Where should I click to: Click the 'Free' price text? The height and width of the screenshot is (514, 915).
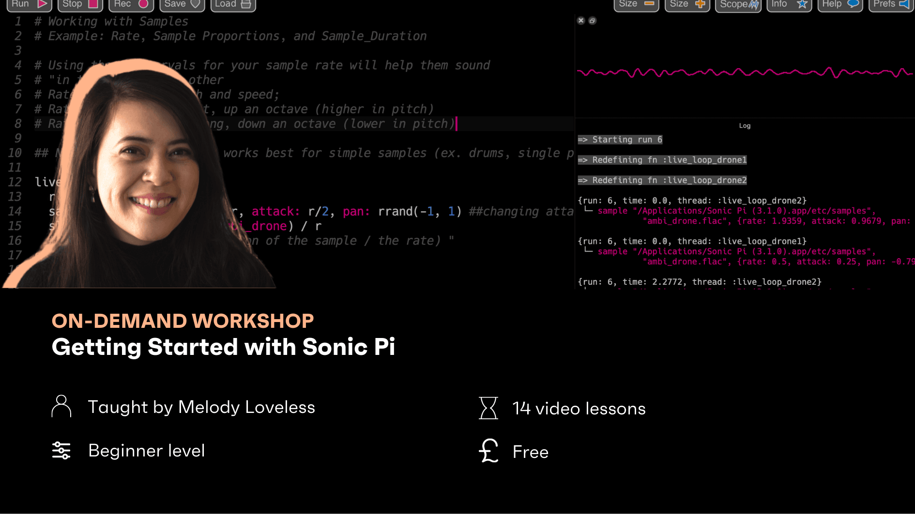531,452
